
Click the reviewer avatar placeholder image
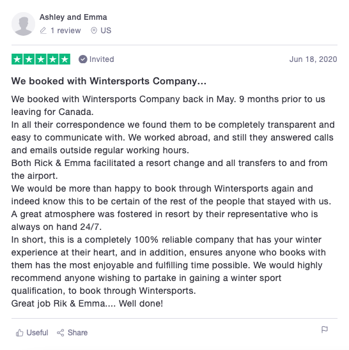[x=23, y=24]
